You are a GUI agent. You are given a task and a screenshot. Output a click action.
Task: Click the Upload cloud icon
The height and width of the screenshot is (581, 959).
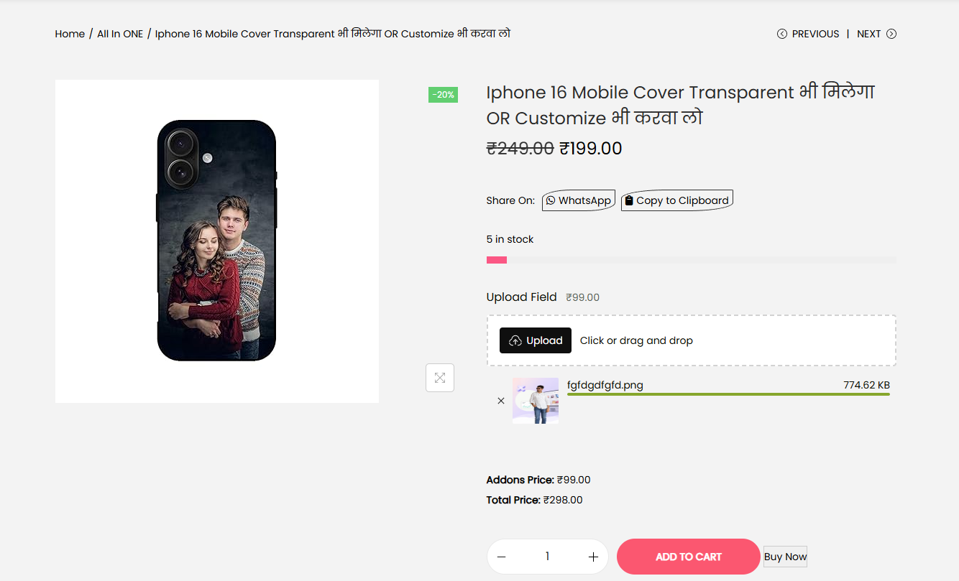(514, 340)
